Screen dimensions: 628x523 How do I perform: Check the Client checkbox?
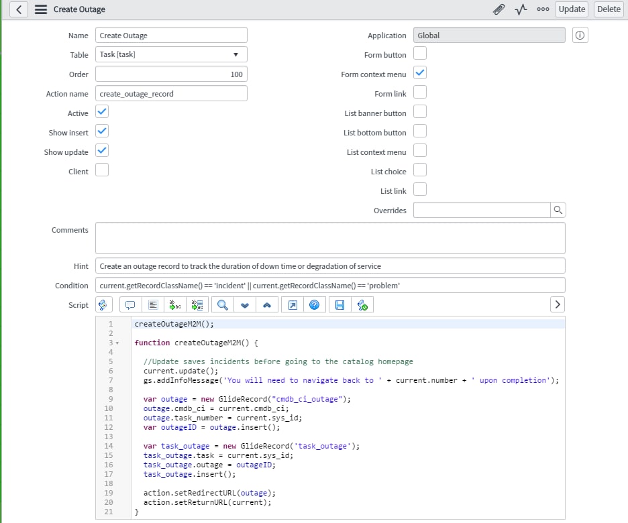(102, 170)
